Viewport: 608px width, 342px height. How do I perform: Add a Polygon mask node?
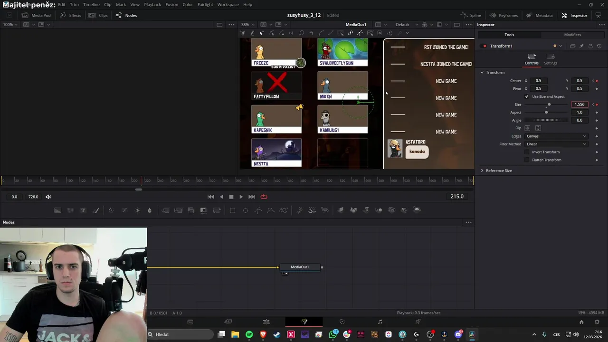coord(258,210)
